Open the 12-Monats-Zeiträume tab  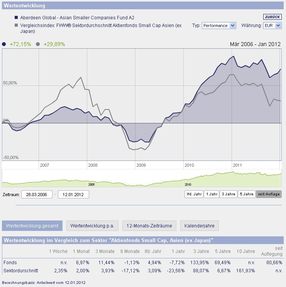pyautogui.click(x=149, y=226)
